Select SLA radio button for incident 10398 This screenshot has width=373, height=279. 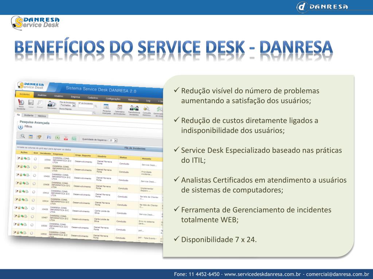tap(35, 167)
